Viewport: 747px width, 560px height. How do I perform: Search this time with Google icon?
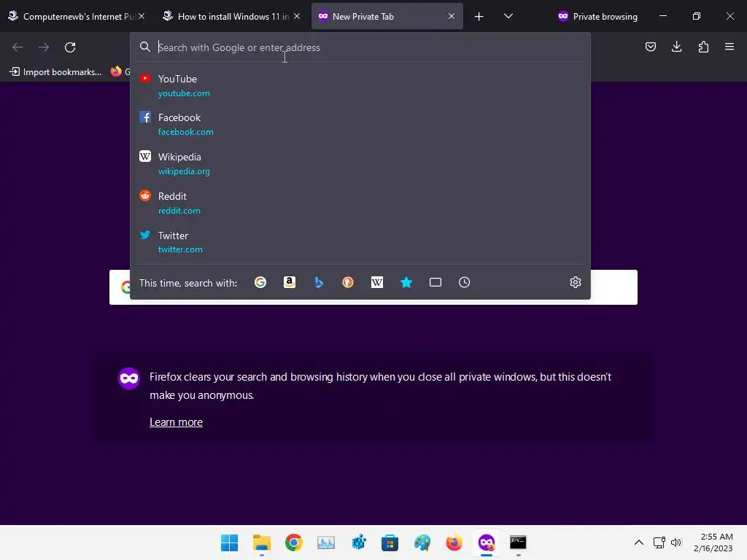(x=260, y=282)
